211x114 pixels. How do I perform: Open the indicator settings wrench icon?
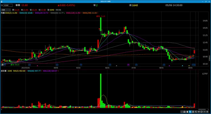(x=196, y=112)
